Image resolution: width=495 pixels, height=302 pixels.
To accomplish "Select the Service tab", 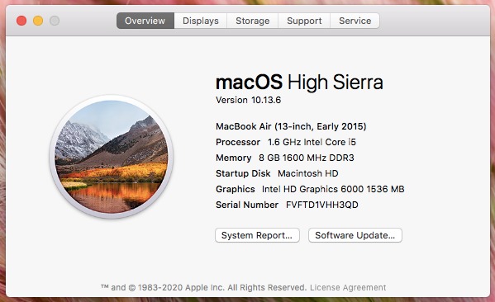I will click(x=355, y=21).
